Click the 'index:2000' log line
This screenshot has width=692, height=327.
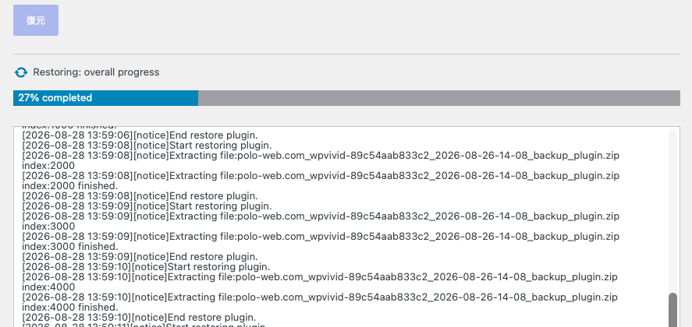coord(48,166)
